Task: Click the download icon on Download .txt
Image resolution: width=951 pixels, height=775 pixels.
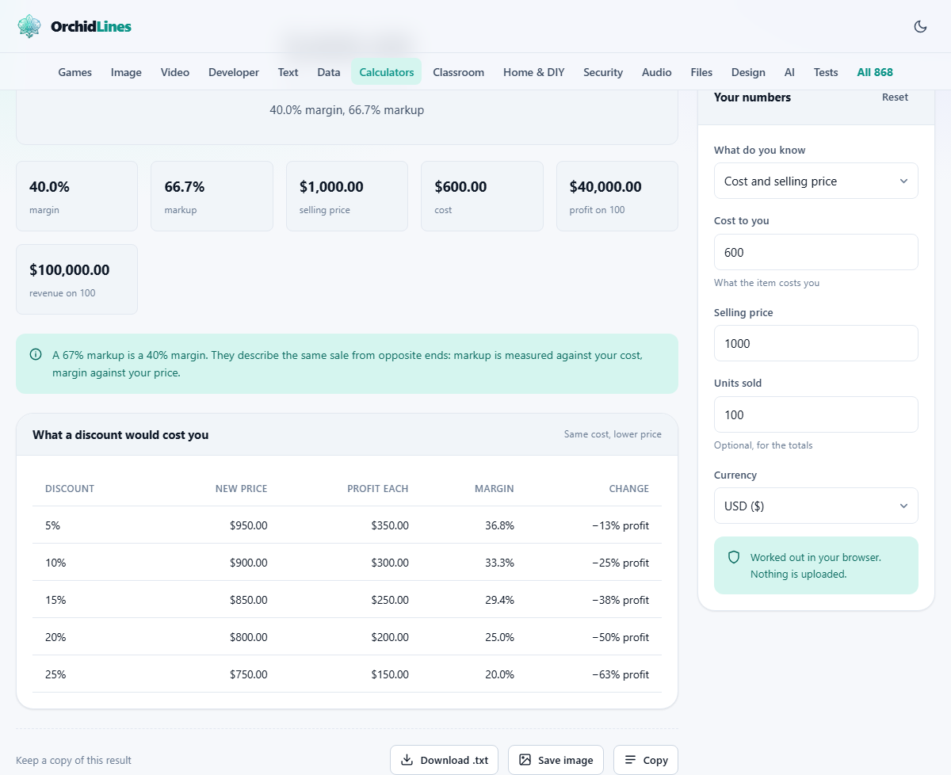Action: tap(407, 760)
